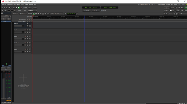Nudge later with right arrow button
Viewport: 187px width, 104px height.
(x=77, y=14)
